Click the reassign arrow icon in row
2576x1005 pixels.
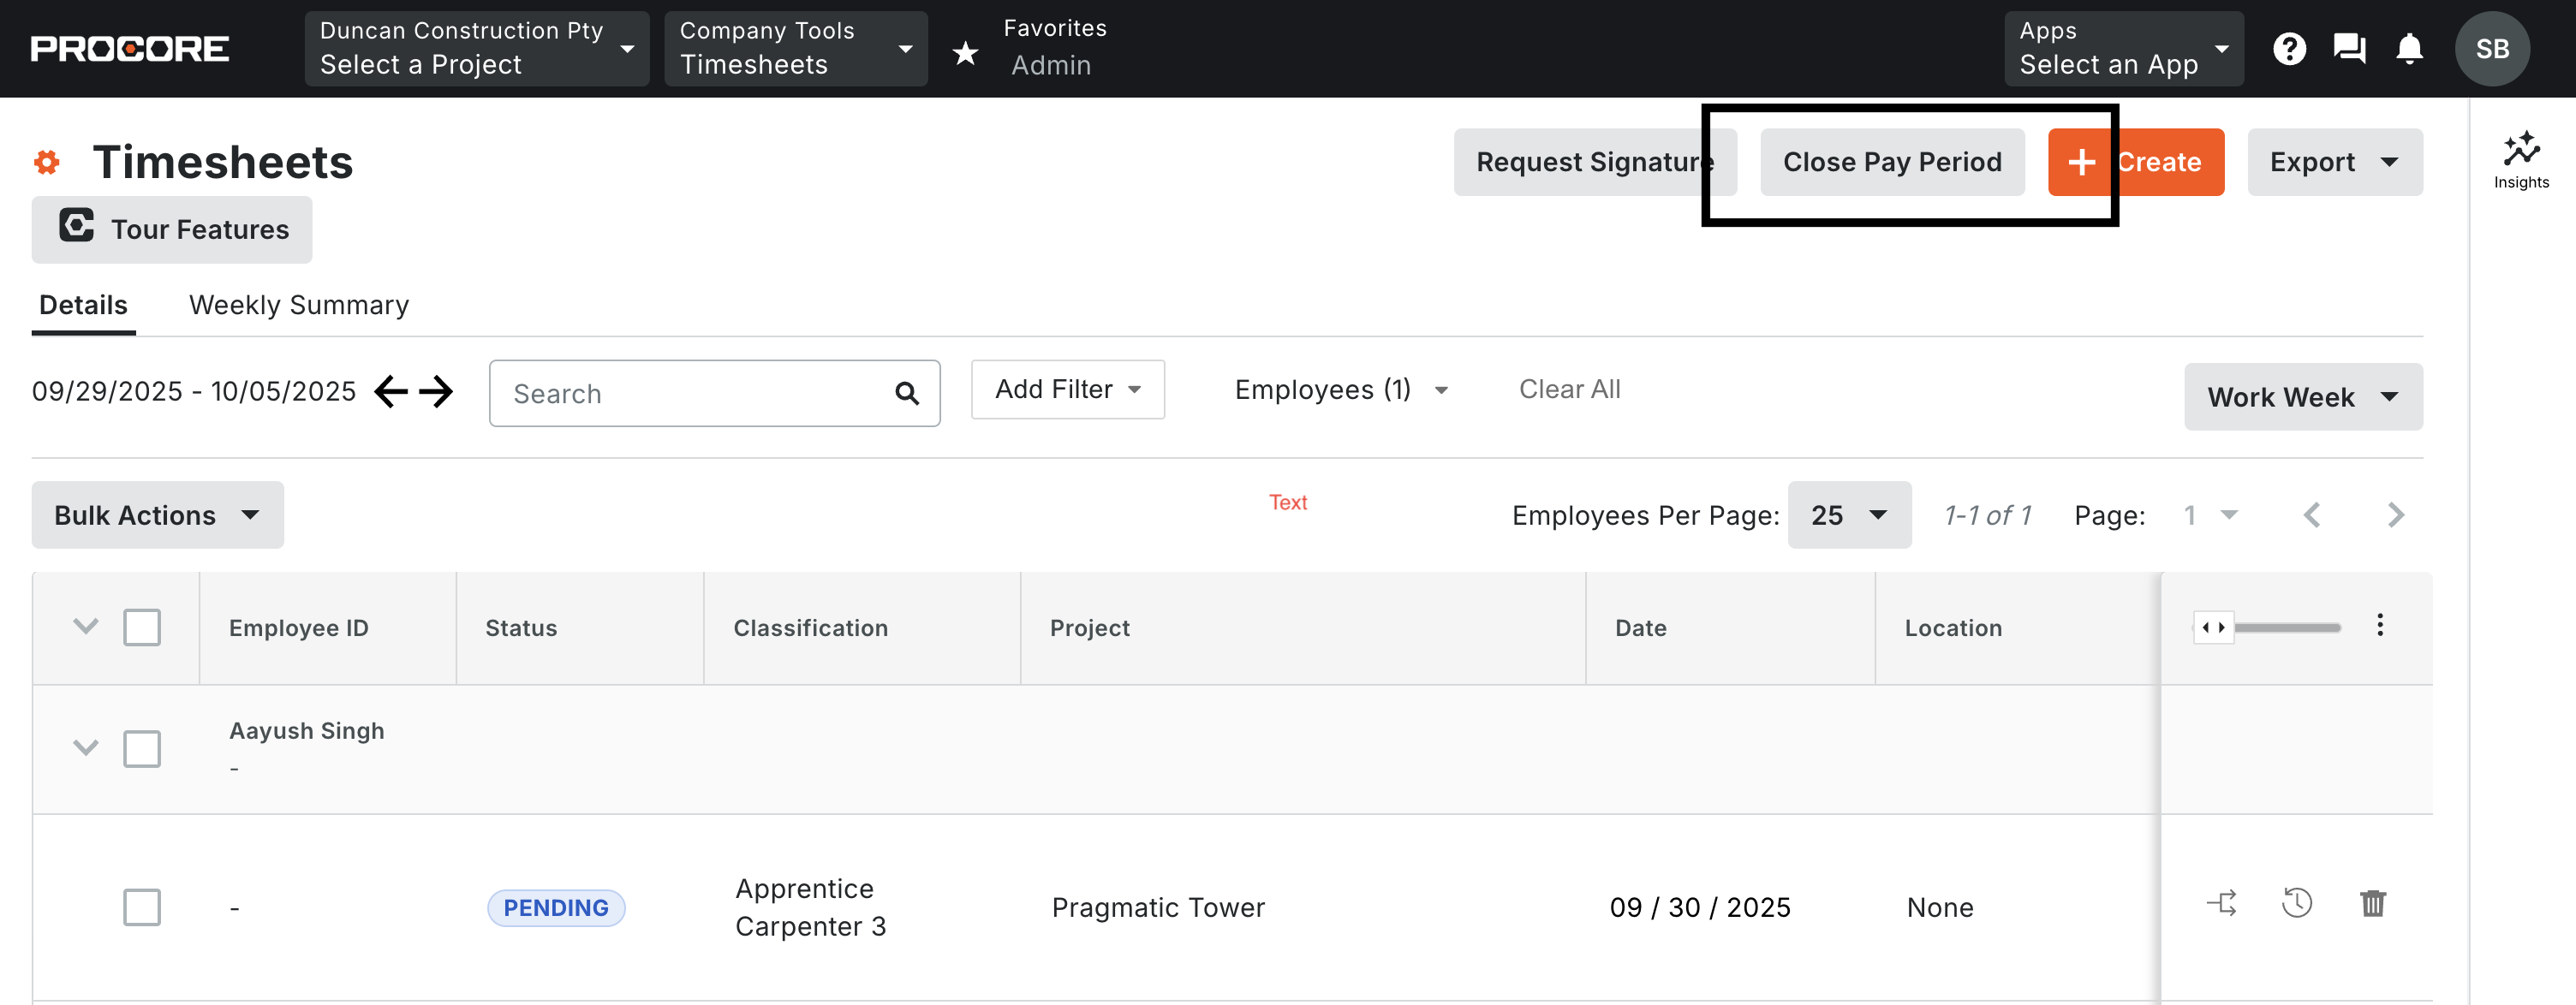tap(2222, 904)
